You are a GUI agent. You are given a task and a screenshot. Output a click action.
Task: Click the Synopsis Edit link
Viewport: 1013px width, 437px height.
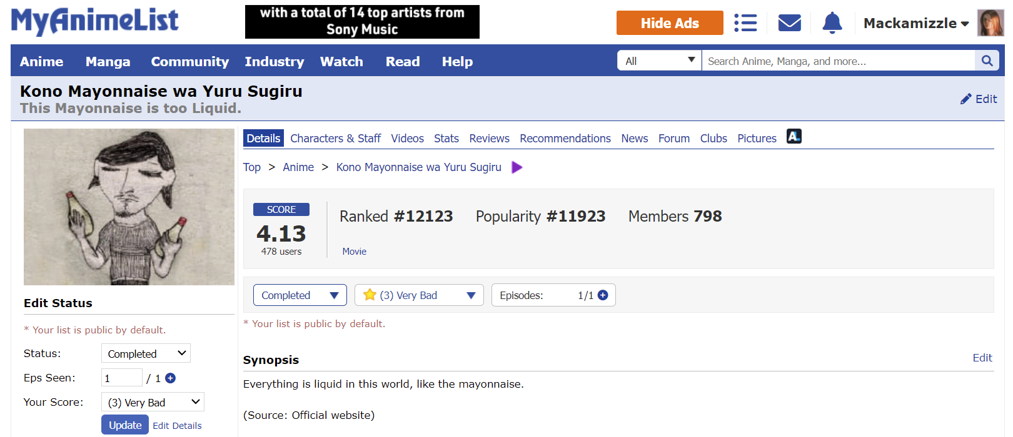982,358
